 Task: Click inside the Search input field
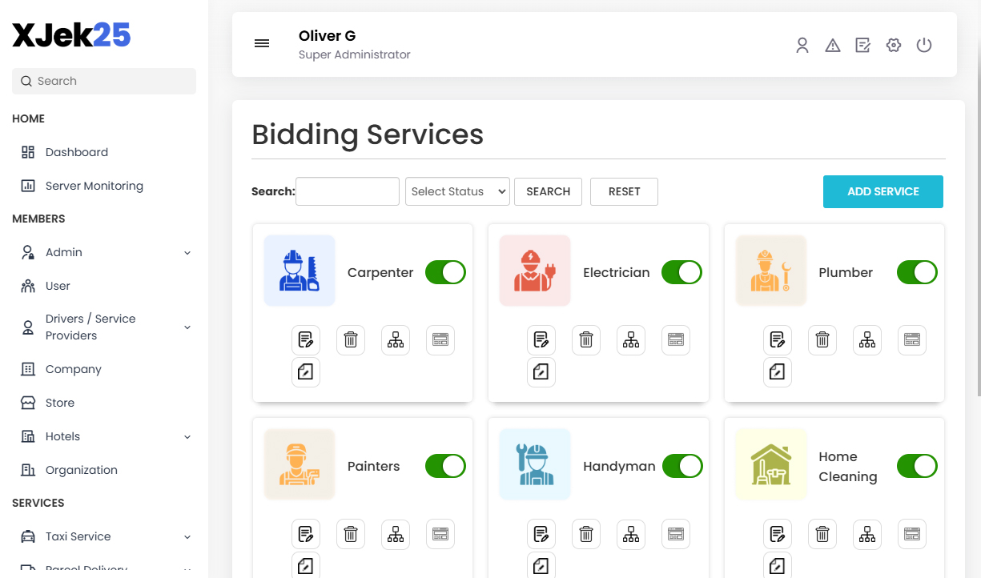point(347,191)
